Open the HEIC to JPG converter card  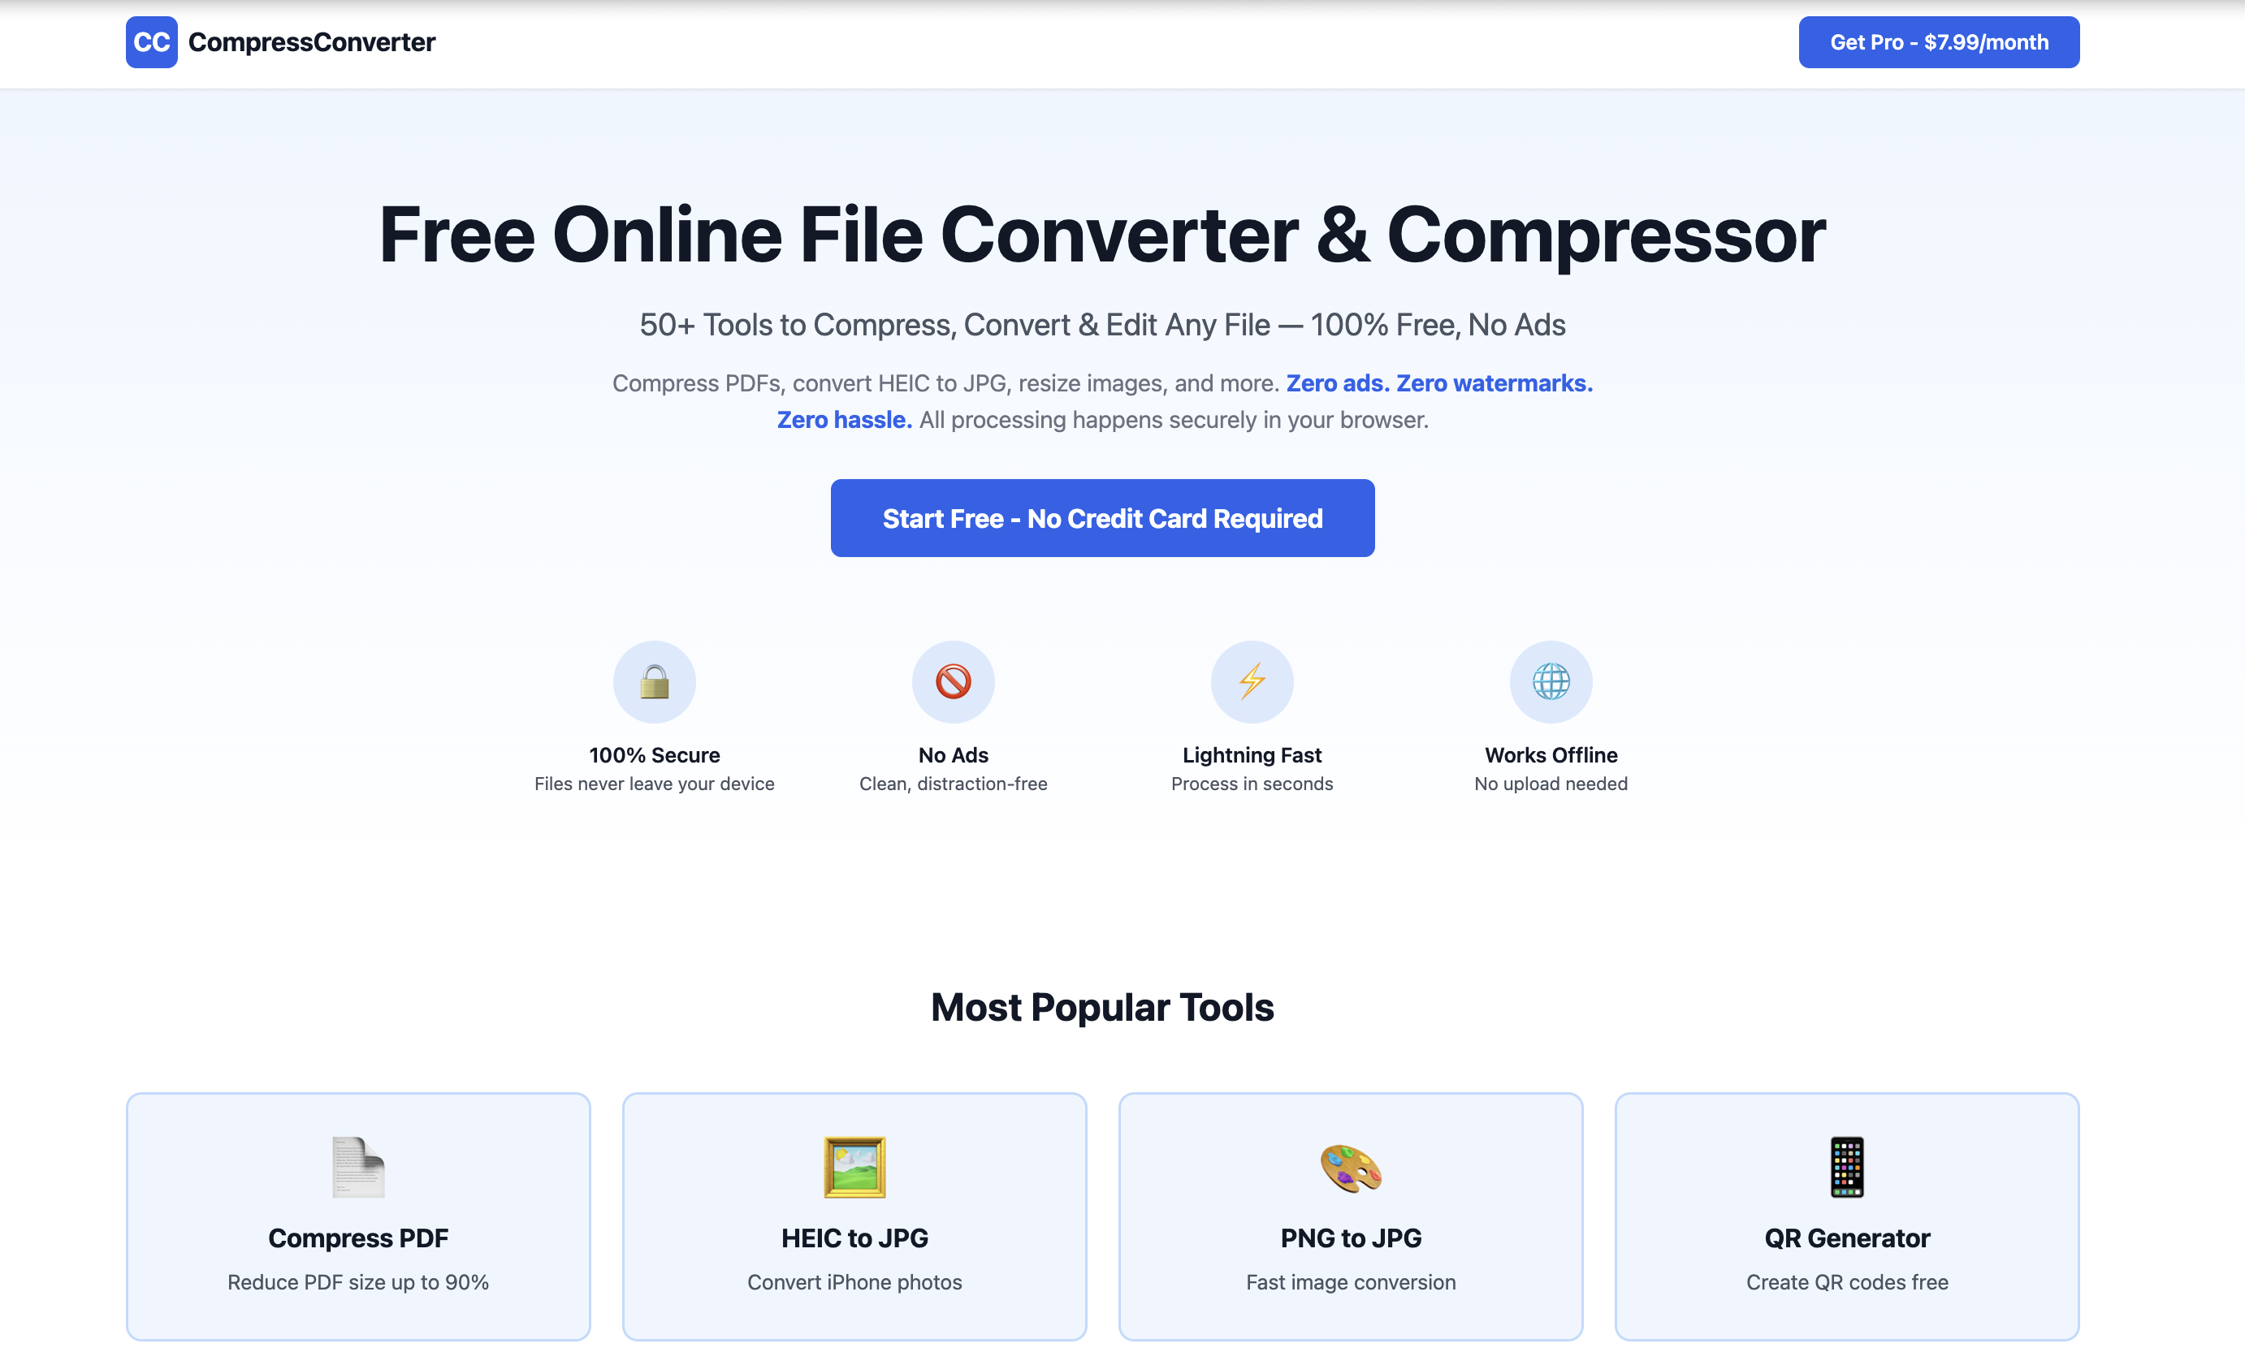point(854,1217)
